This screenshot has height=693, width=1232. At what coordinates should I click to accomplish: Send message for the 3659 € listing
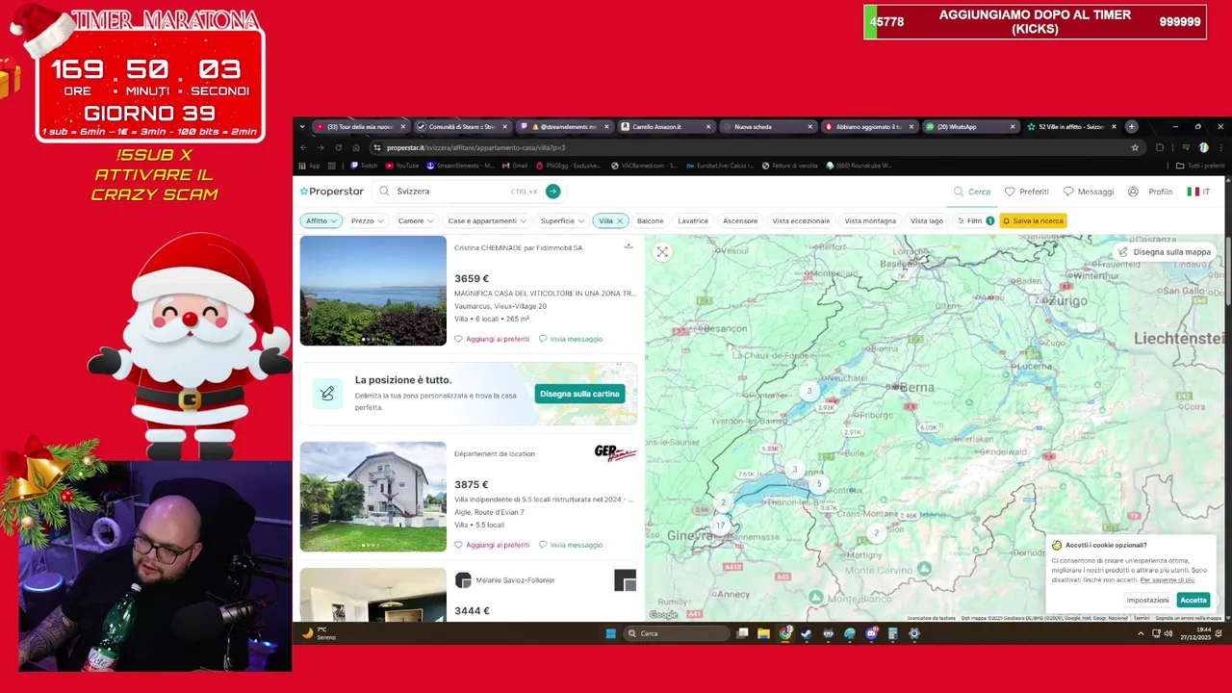571,339
